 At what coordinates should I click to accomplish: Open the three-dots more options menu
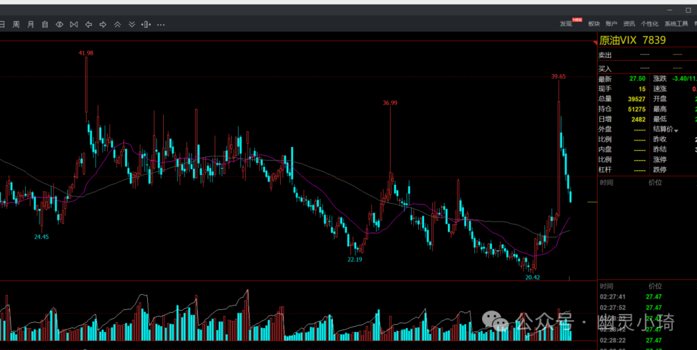161,24
